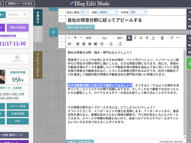Click the green save button at right edge

(x=189, y=64)
